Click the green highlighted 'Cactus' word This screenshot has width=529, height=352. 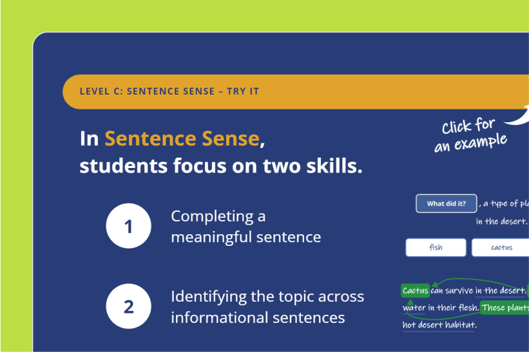point(416,291)
